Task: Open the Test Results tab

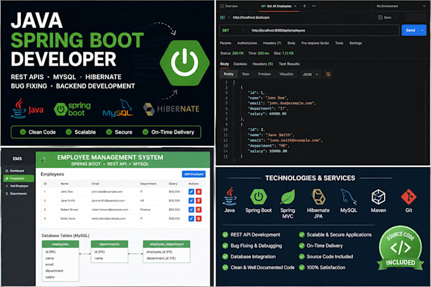Action: click(x=289, y=64)
